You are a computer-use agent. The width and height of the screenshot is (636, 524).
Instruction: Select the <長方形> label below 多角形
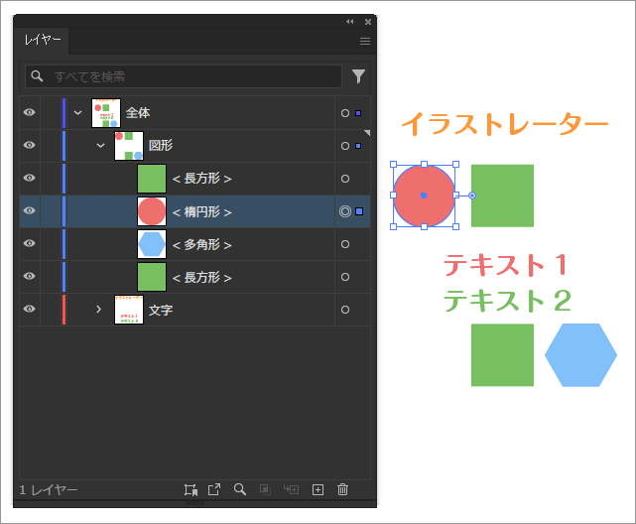click(202, 278)
